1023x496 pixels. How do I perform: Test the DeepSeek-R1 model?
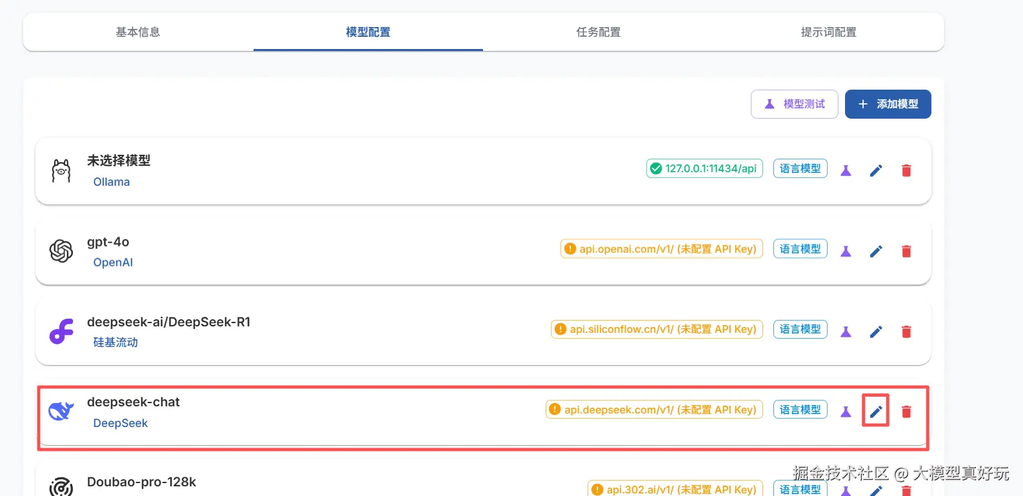click(846, 332)
